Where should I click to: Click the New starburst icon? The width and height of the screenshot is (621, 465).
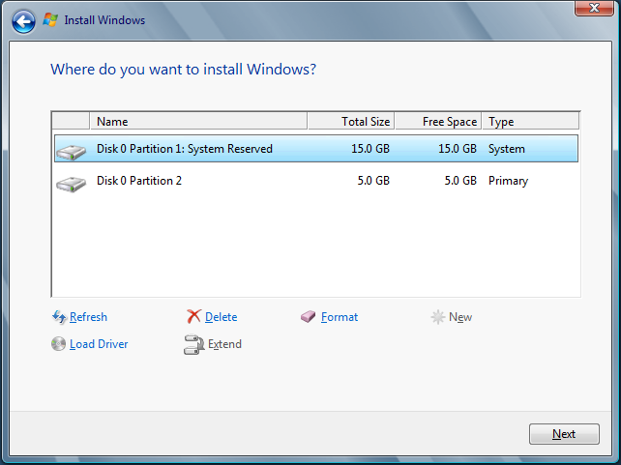tap(438, 317)
